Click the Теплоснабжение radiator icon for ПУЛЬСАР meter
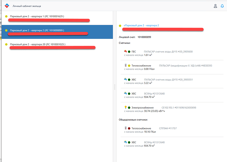This screenshot has width=227, height=162. tap(125, 66)
